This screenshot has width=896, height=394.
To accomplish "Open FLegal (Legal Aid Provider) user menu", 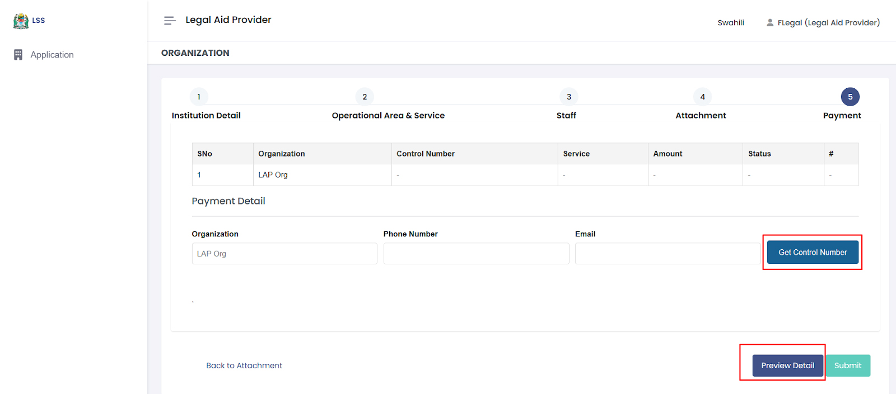I will coord(828,23).
